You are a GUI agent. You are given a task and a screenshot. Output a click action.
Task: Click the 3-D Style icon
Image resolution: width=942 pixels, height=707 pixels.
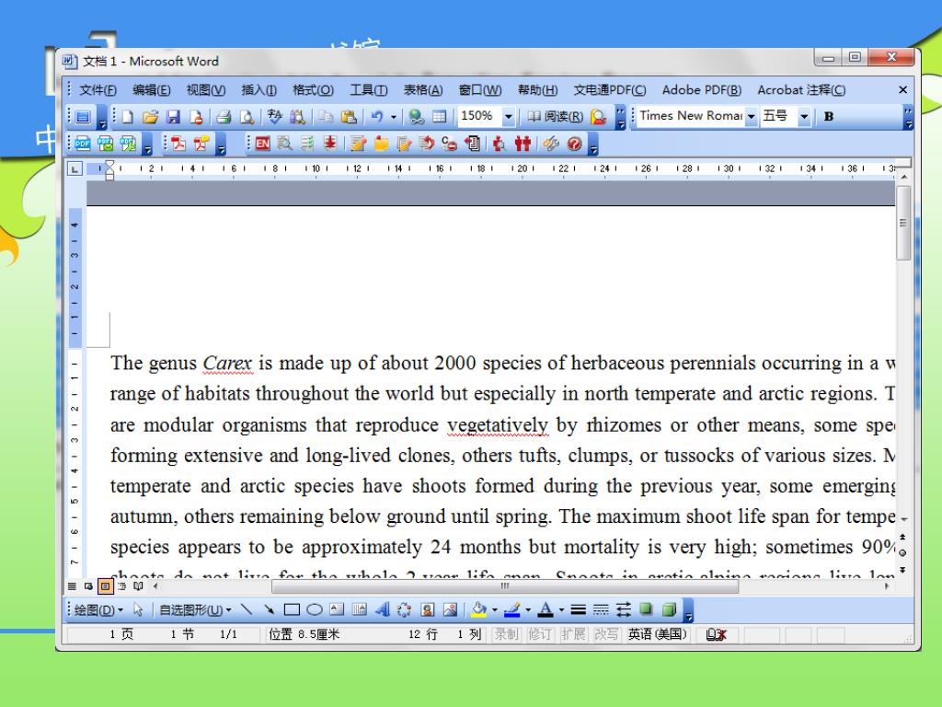(669, 609)
